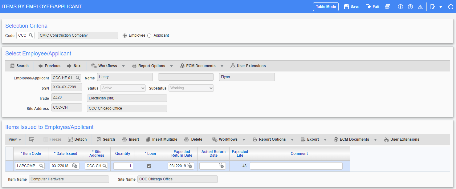Click the warning triangle icon
The image size is (456, 189).
click(420, 6)
